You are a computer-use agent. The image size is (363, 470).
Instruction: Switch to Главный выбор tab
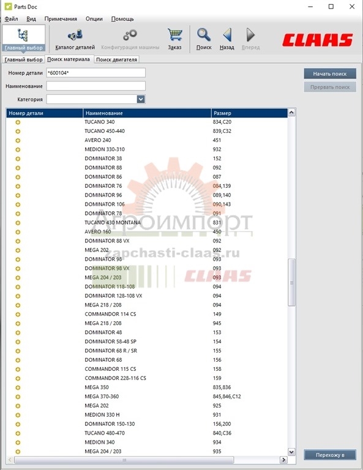click(23, 59)
